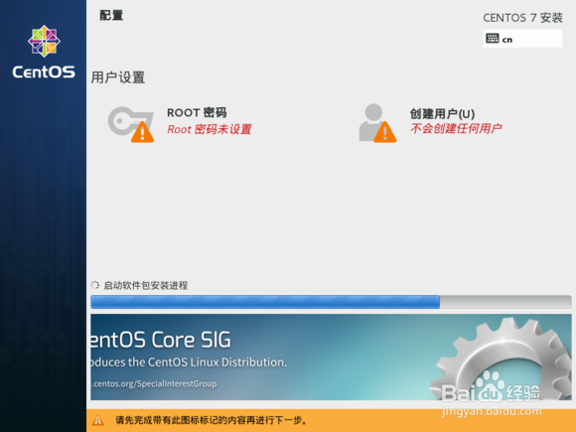576x432 pixels.
Task: Click the '配置' page title
Action: point(111,16)
